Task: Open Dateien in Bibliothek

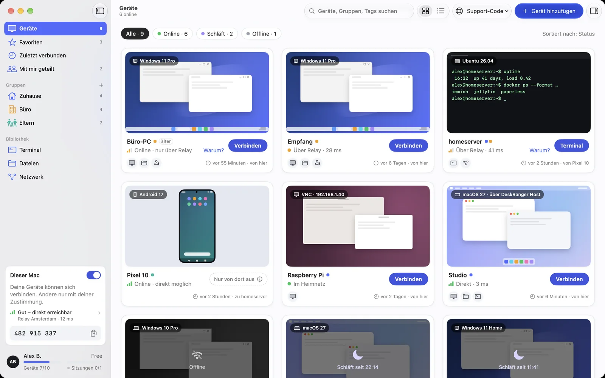Action: (x=55, y=163)
